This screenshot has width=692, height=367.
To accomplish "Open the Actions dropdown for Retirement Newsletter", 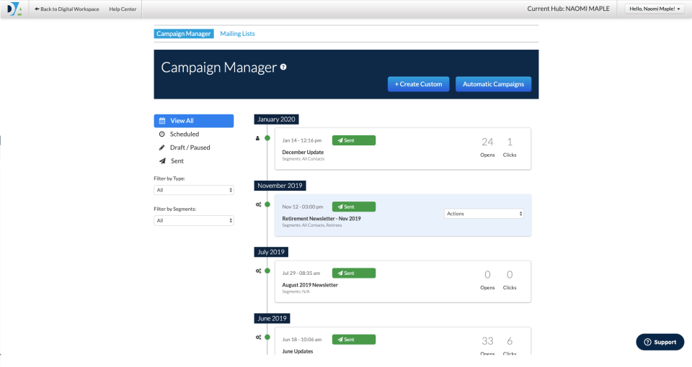I will [484, 214].
